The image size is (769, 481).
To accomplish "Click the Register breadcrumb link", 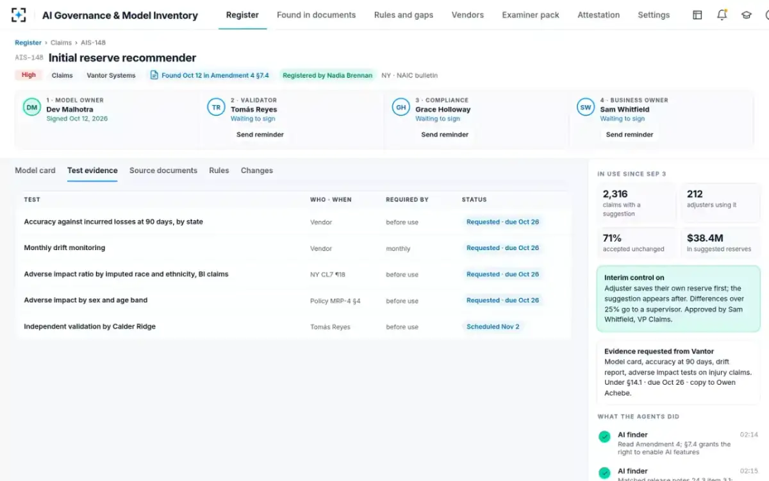I will 28,43.
